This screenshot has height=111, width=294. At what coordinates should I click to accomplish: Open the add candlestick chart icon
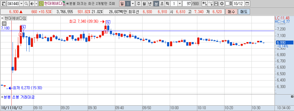[204, 3]
